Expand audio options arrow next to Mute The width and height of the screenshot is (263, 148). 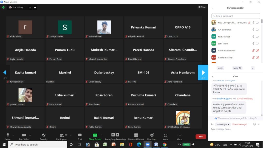coord(13,135)
